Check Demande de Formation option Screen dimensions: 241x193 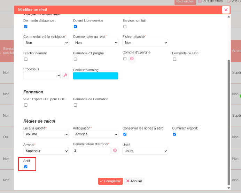click(x=75, y=105)
